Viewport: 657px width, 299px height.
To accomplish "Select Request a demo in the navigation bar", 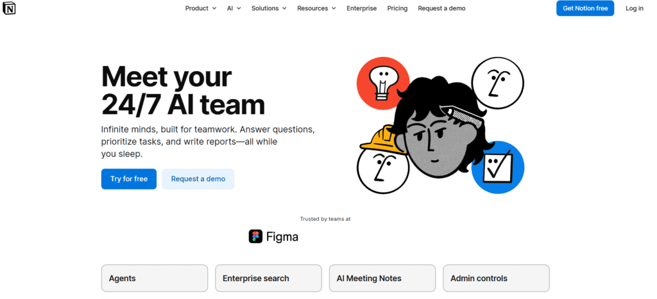I will [x=441, y=8].
